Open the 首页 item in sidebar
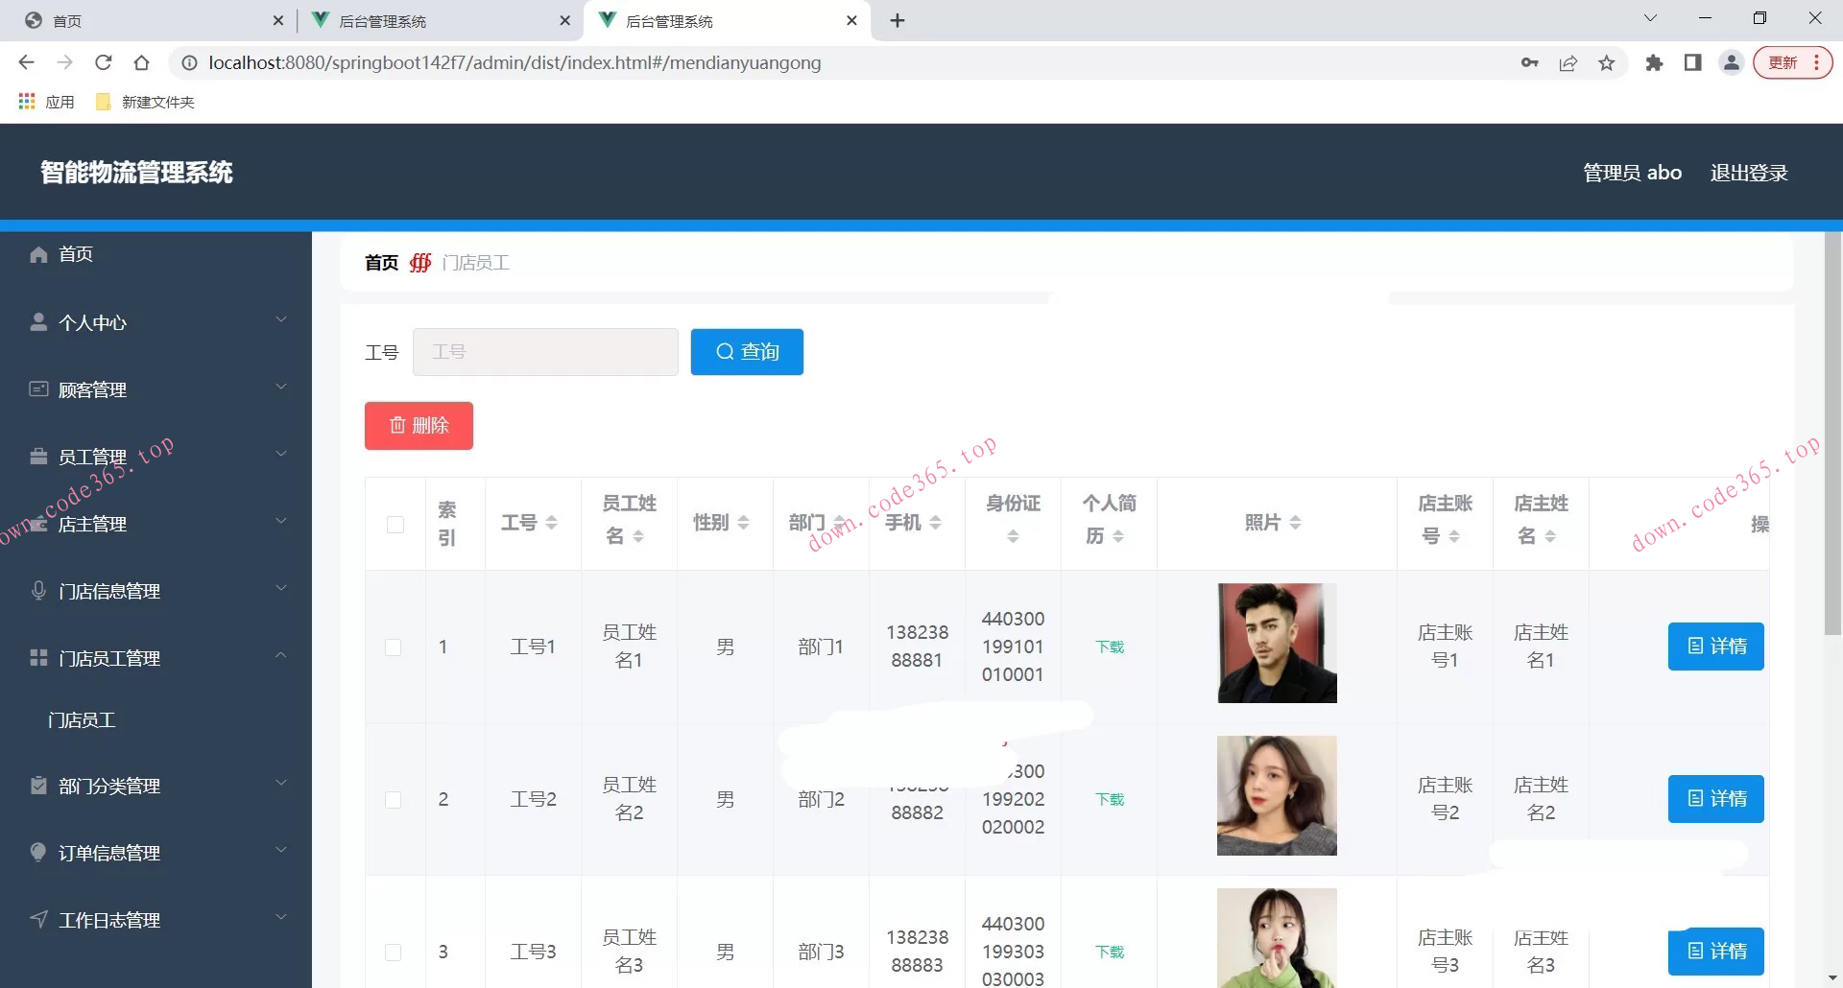This screenshot has width=1843, height=988. (x=76, y=254)
